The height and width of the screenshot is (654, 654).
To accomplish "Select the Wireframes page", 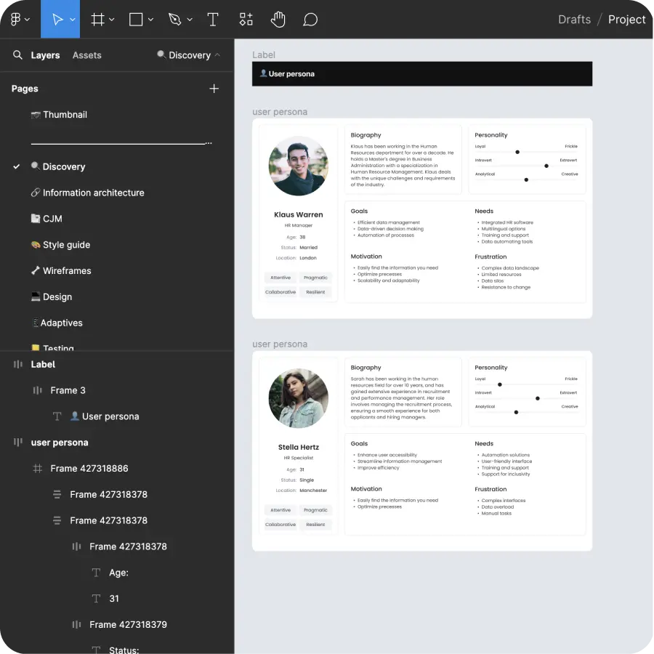I will point(66,270).
